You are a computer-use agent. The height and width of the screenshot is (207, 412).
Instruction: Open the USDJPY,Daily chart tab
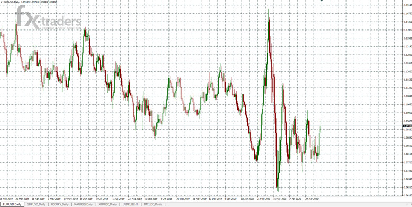(x=60, y=204)
